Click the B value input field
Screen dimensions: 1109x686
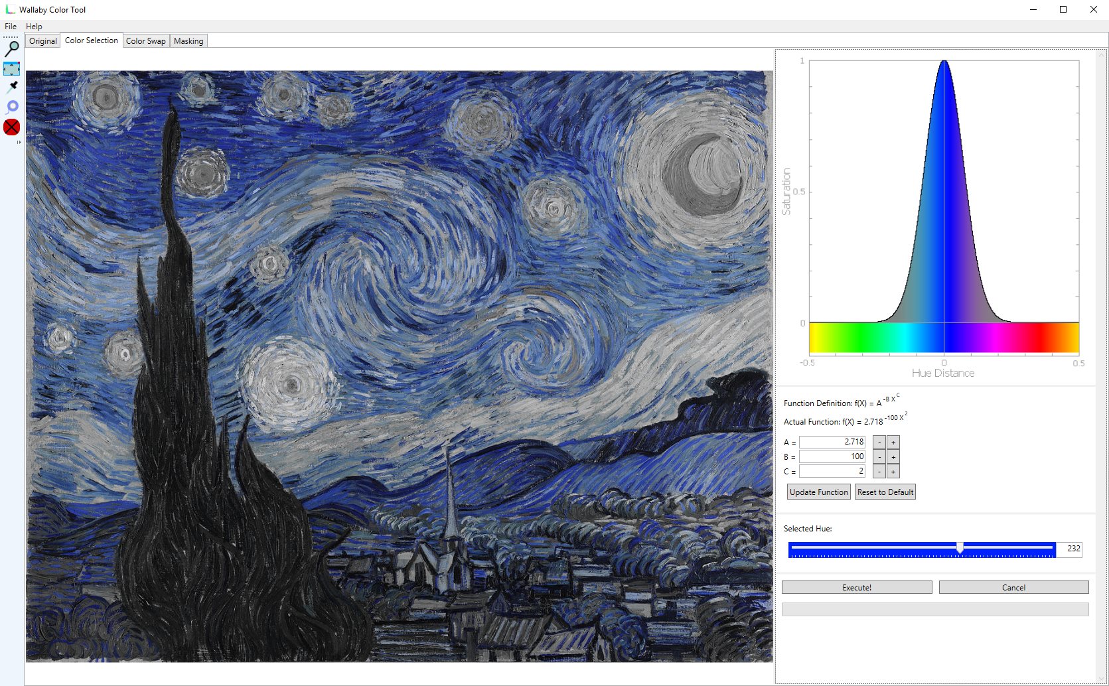[x=832, y=456]
